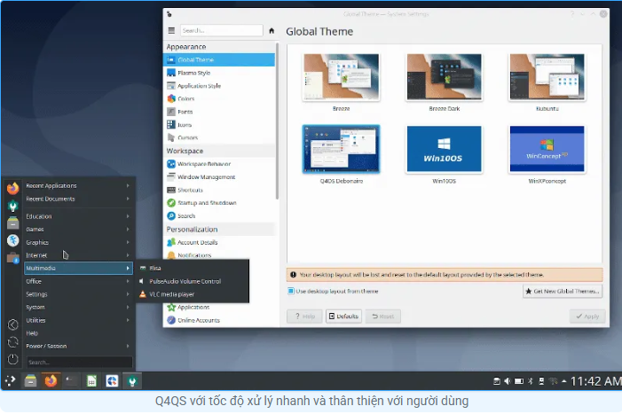Click the settings sidebar scrollbar

(277, 121)
